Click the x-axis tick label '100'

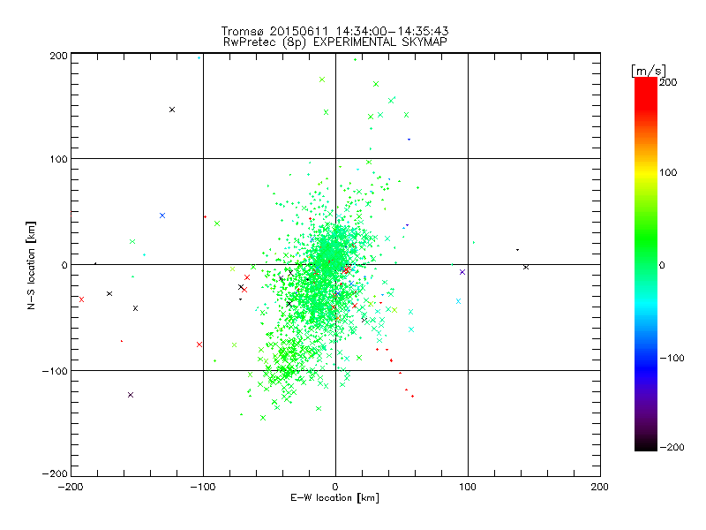(468, 487)
